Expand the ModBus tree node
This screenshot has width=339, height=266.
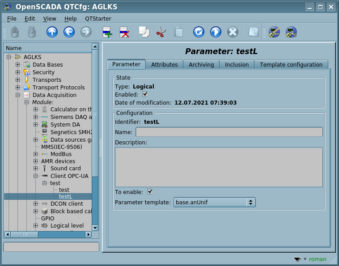coord(36,154)
